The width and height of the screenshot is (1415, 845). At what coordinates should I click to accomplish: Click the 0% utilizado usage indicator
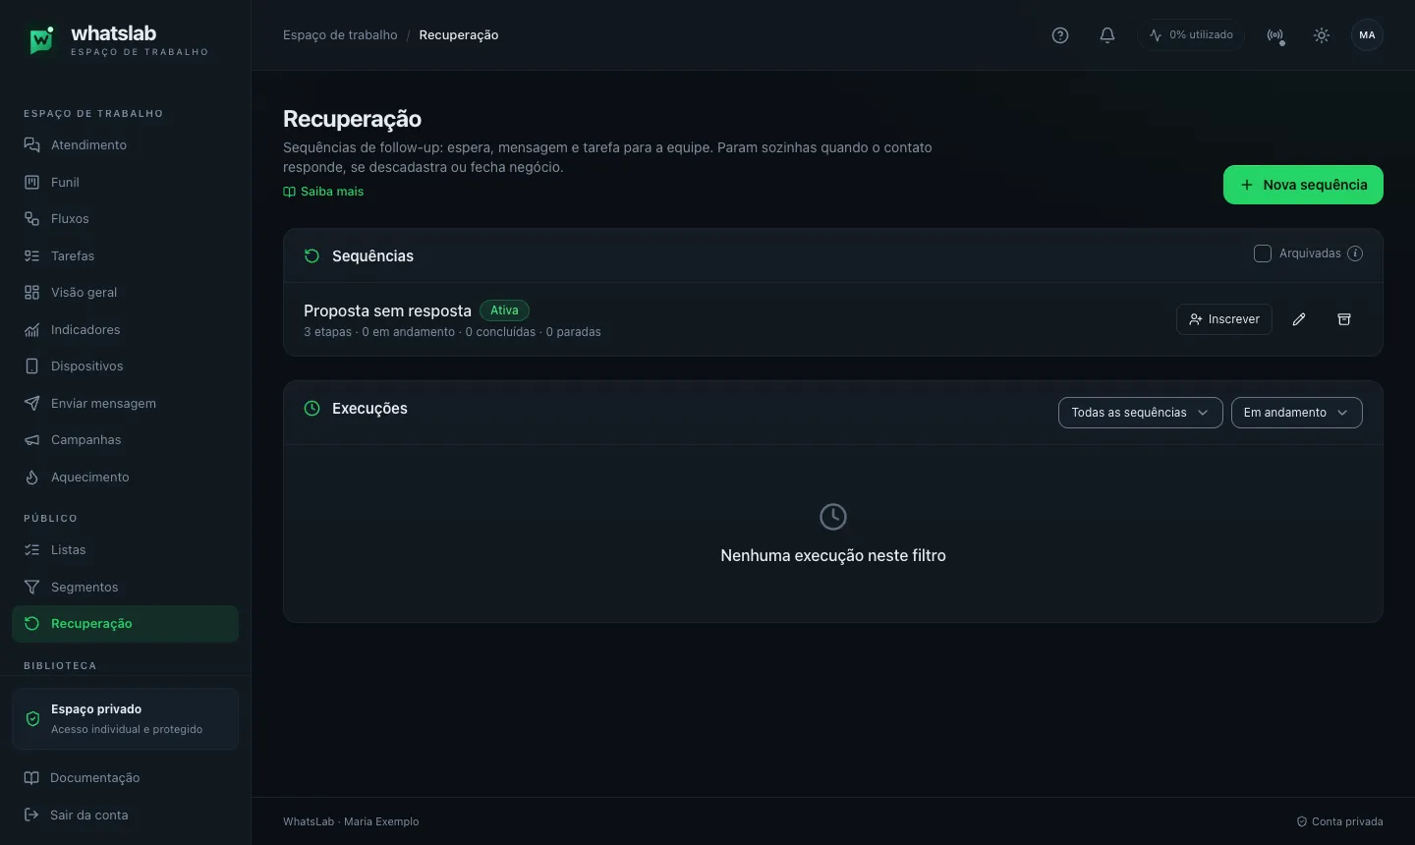click(1191, 35)
